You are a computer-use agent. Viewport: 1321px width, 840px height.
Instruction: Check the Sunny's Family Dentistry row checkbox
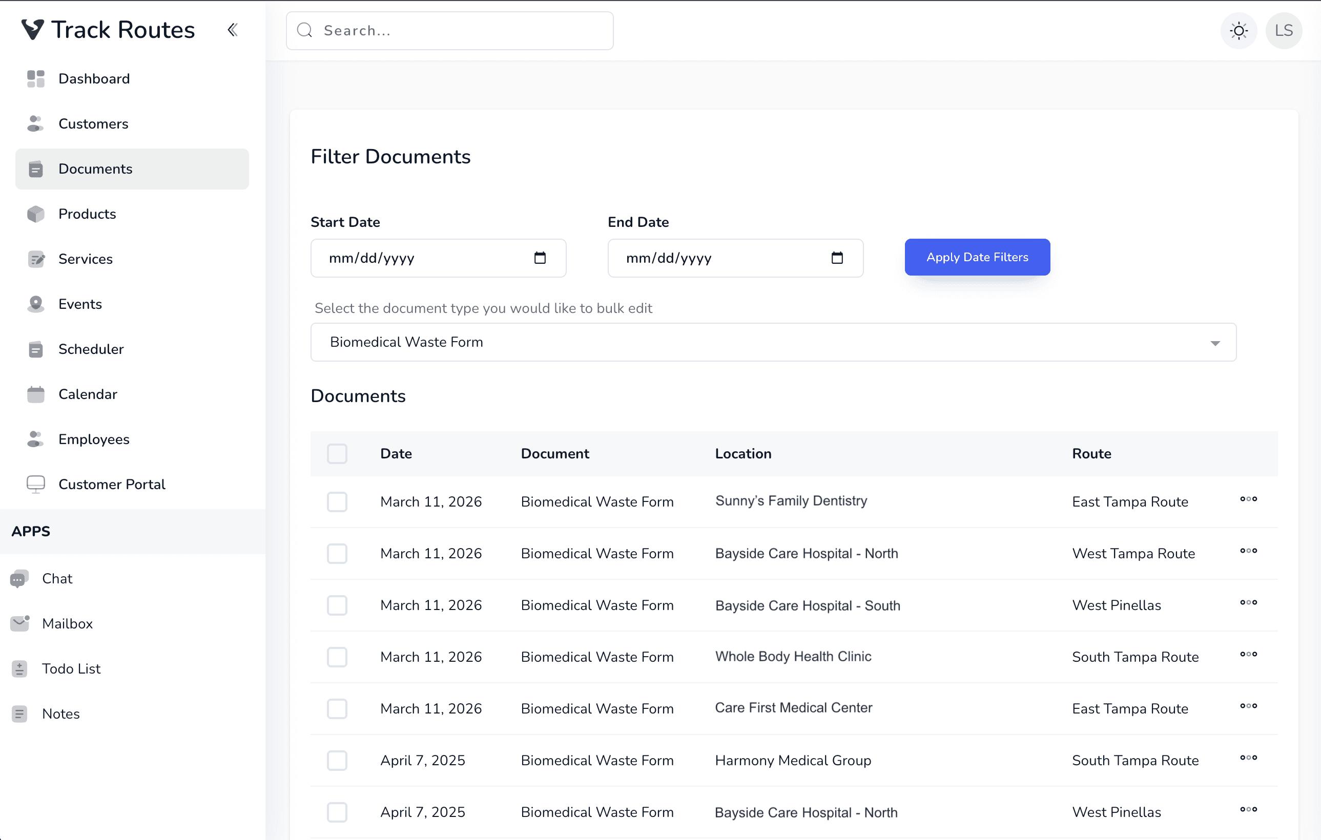tap(337, 502)
